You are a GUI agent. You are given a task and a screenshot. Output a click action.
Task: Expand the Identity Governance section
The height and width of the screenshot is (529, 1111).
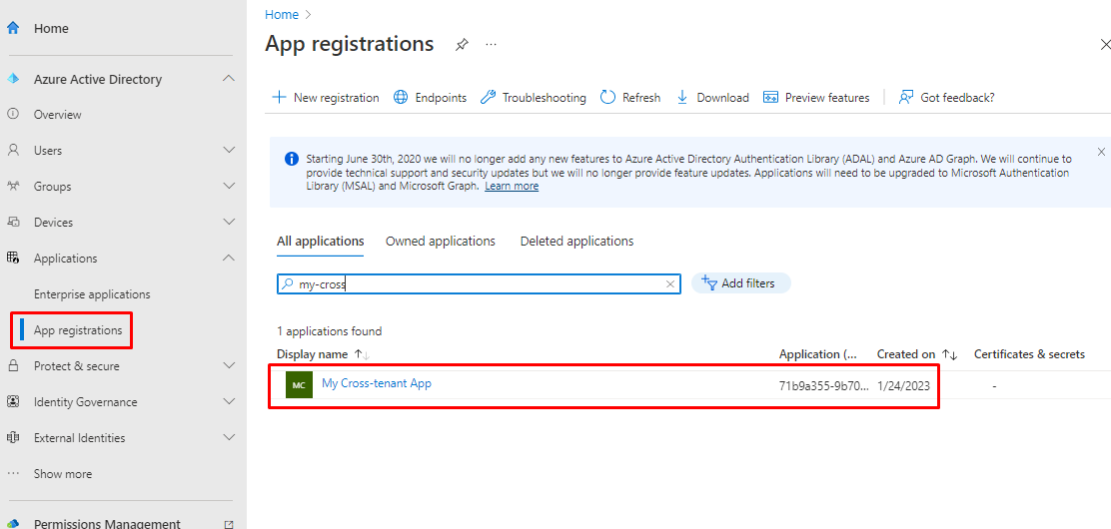(229, 402)
